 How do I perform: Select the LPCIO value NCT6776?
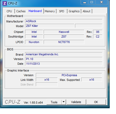pos(64,42)
